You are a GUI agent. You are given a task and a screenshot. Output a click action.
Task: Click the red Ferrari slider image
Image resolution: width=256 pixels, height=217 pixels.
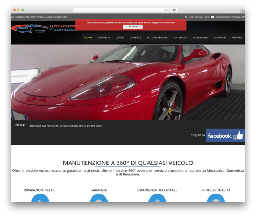pyautogui.click(x=128, y=82)
